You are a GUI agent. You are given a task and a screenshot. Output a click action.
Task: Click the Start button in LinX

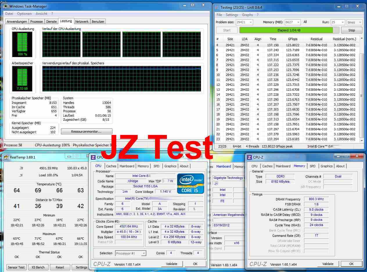227,30
